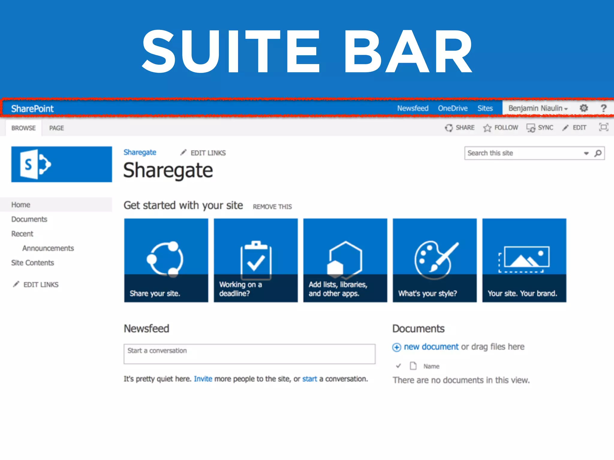Click the search magnifier icon
This screenshot has width=614, height=460.
click(x=598, y=153)
